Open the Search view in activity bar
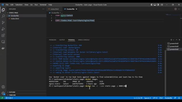The height and width of the screenshot is (102, 182). click(x=3, y=16)
